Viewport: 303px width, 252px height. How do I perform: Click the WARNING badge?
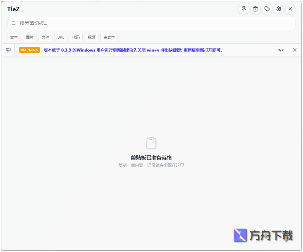[29, 50]
